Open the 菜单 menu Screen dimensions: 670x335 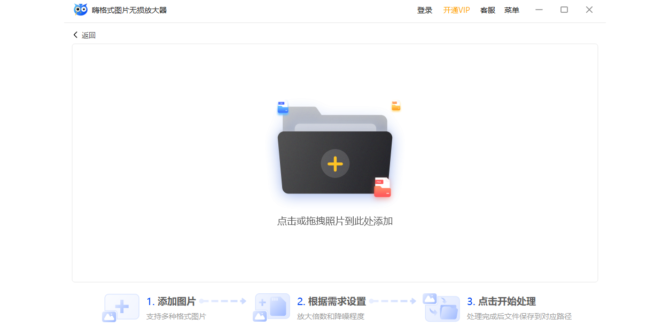(511, 10)
